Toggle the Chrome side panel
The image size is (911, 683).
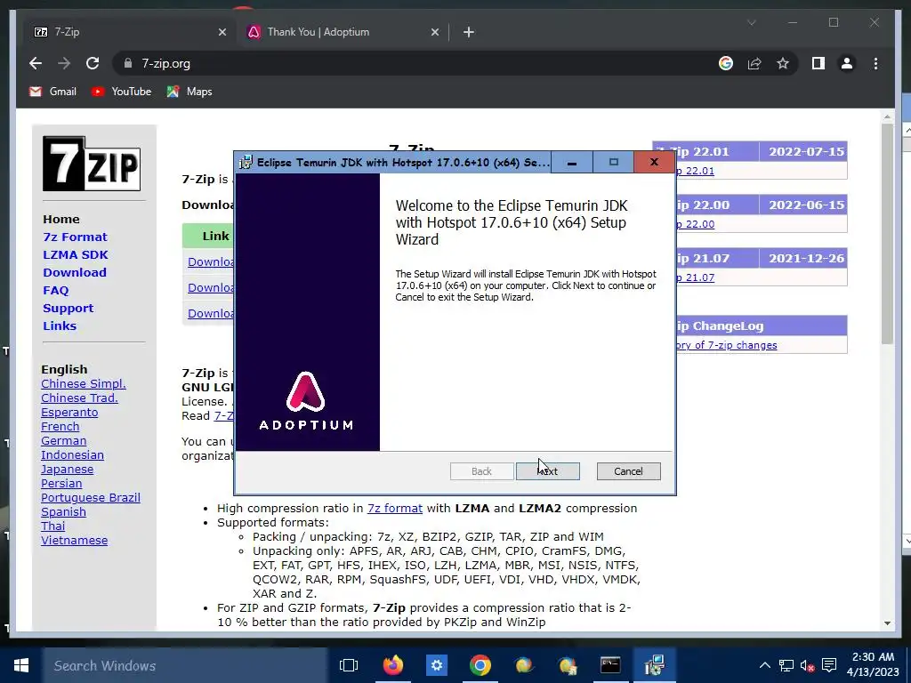818,63
